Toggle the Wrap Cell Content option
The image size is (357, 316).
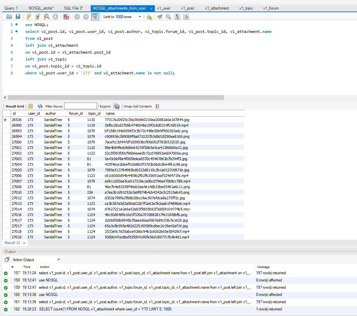[x=157, y=106]
